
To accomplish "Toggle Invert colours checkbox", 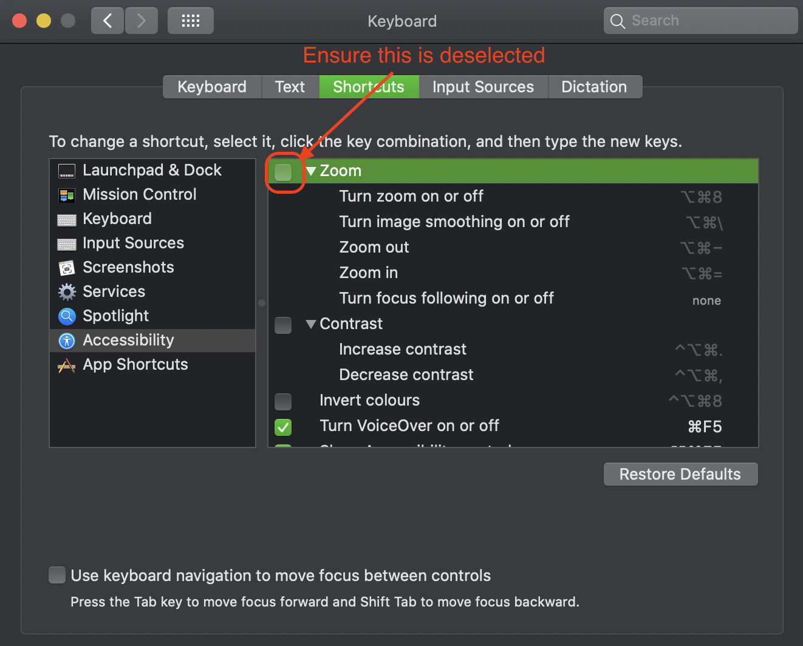I will pyautogui.click(x=283, y=401).
